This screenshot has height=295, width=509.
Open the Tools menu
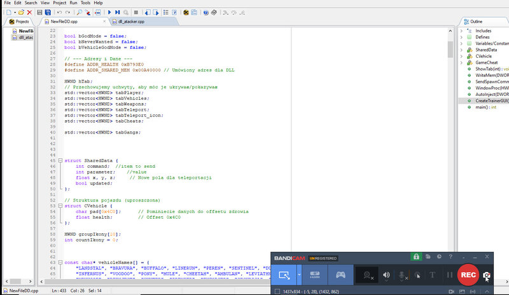[85, 3]
